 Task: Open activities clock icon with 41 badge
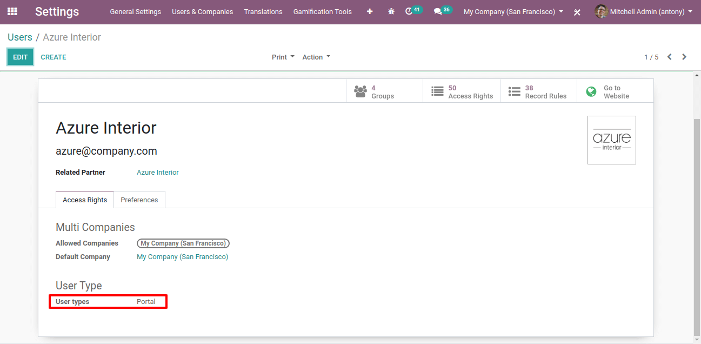[413, 11]
